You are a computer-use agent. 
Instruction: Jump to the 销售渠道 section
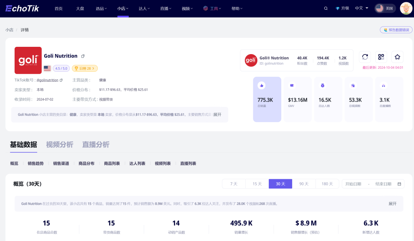(x=61, y=163)
